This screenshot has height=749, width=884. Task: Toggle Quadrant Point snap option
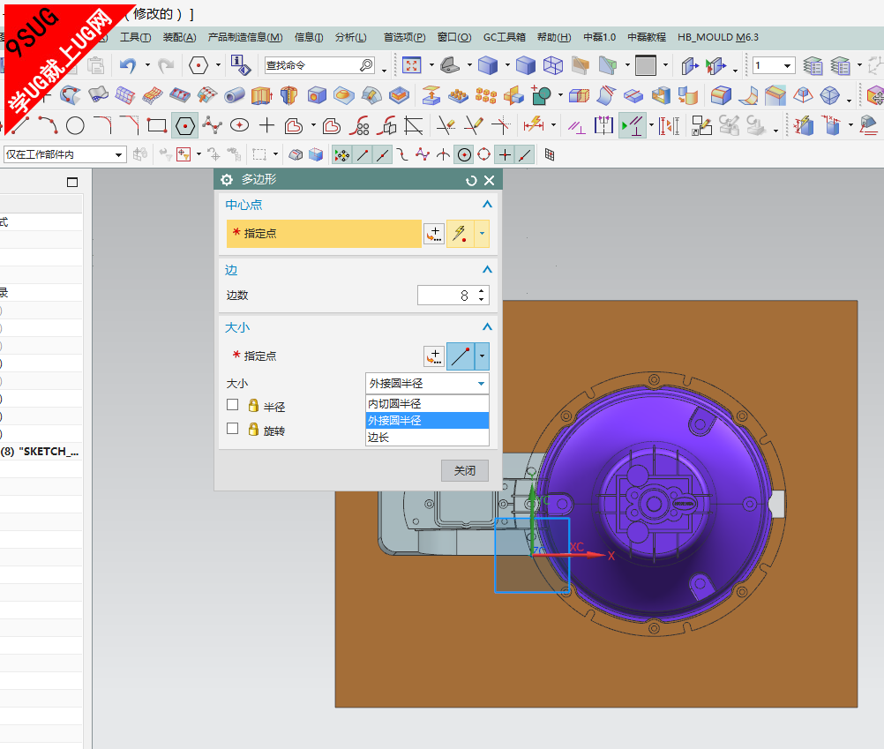coord(484,155)
